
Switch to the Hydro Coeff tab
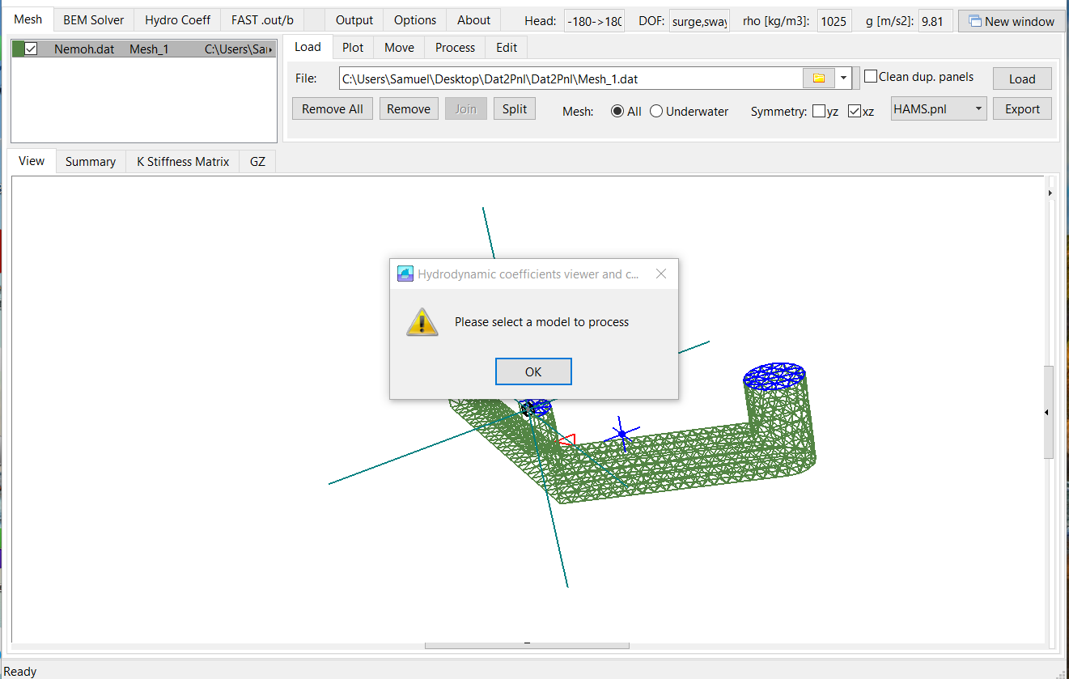pyautogui.click(x=176, y=19)
